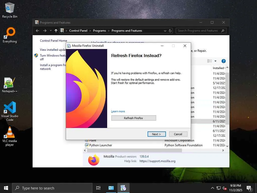Image resolution: width=257 pixels, height=193 pixels.
Task: Select the Everything desktop shortcut
Action: (10, 35)
